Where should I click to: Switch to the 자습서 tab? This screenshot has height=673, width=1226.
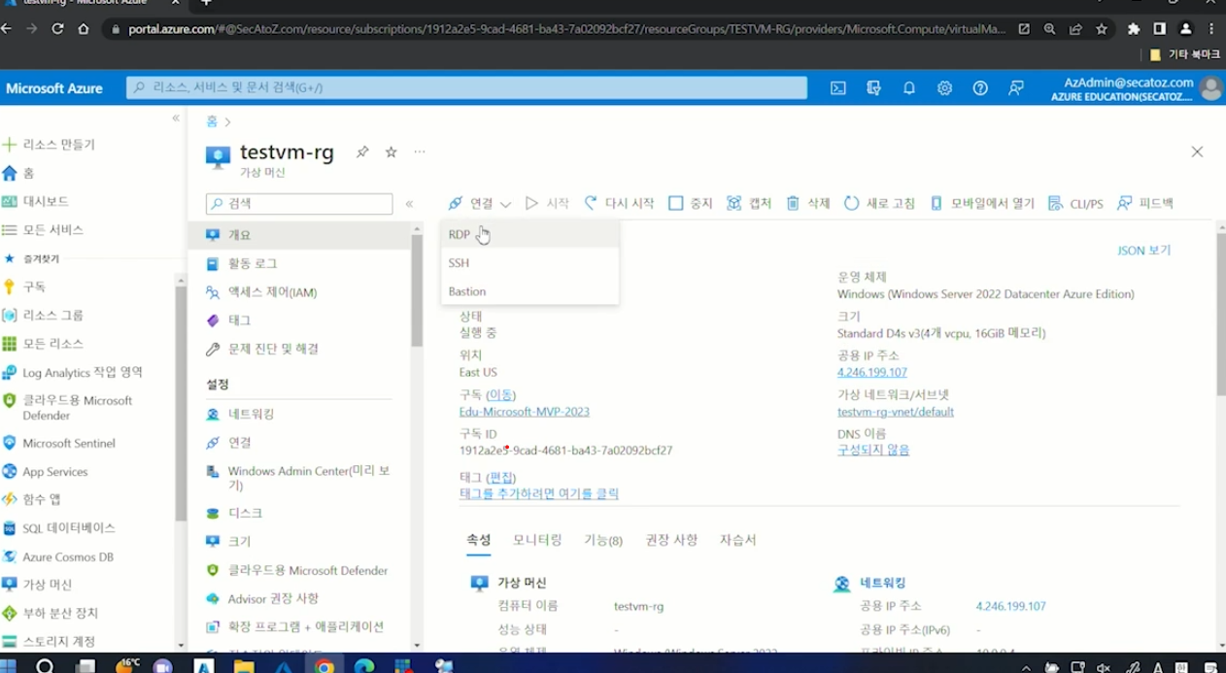pos(738,540)
